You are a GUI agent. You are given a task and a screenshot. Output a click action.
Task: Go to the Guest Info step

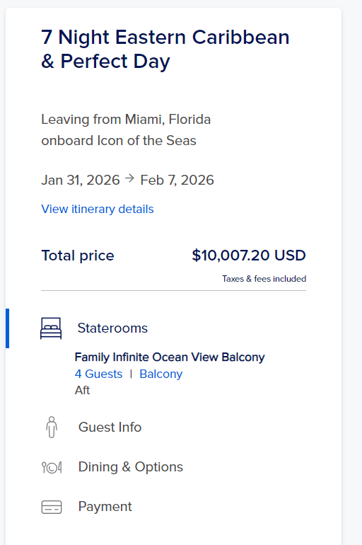(110, 428)
